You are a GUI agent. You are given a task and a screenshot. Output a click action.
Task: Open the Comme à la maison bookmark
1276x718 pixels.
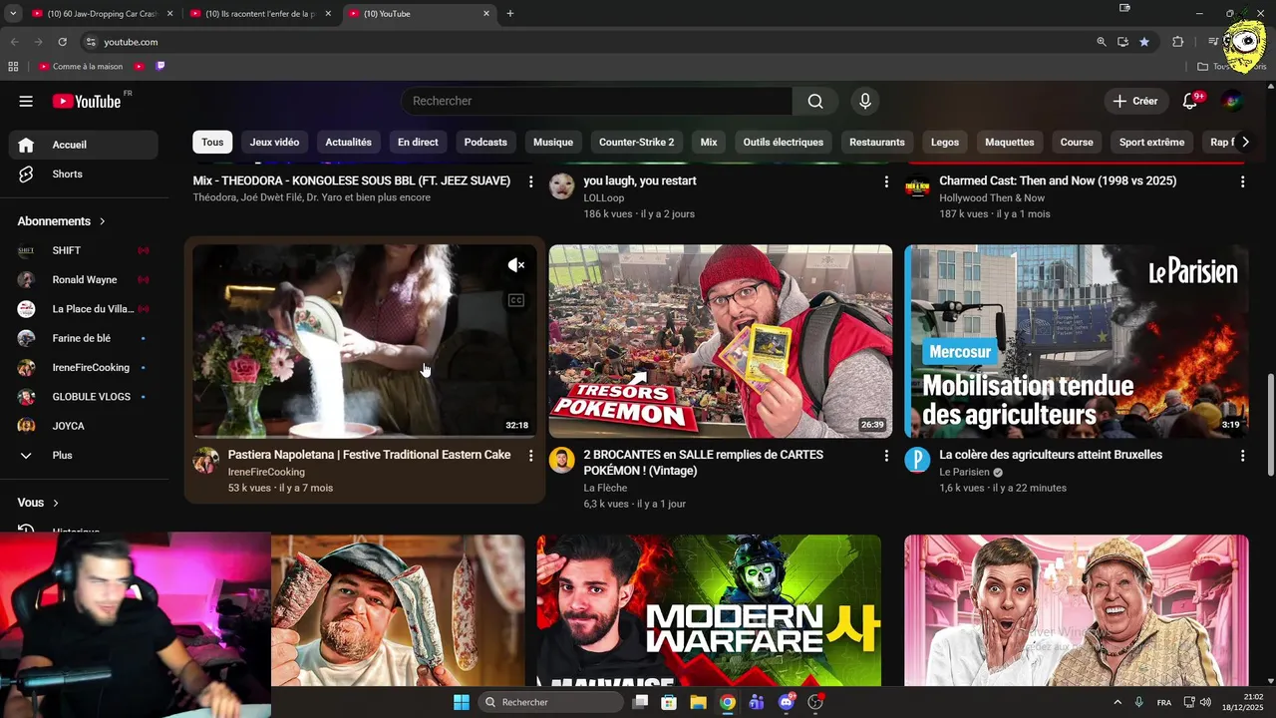81,67
